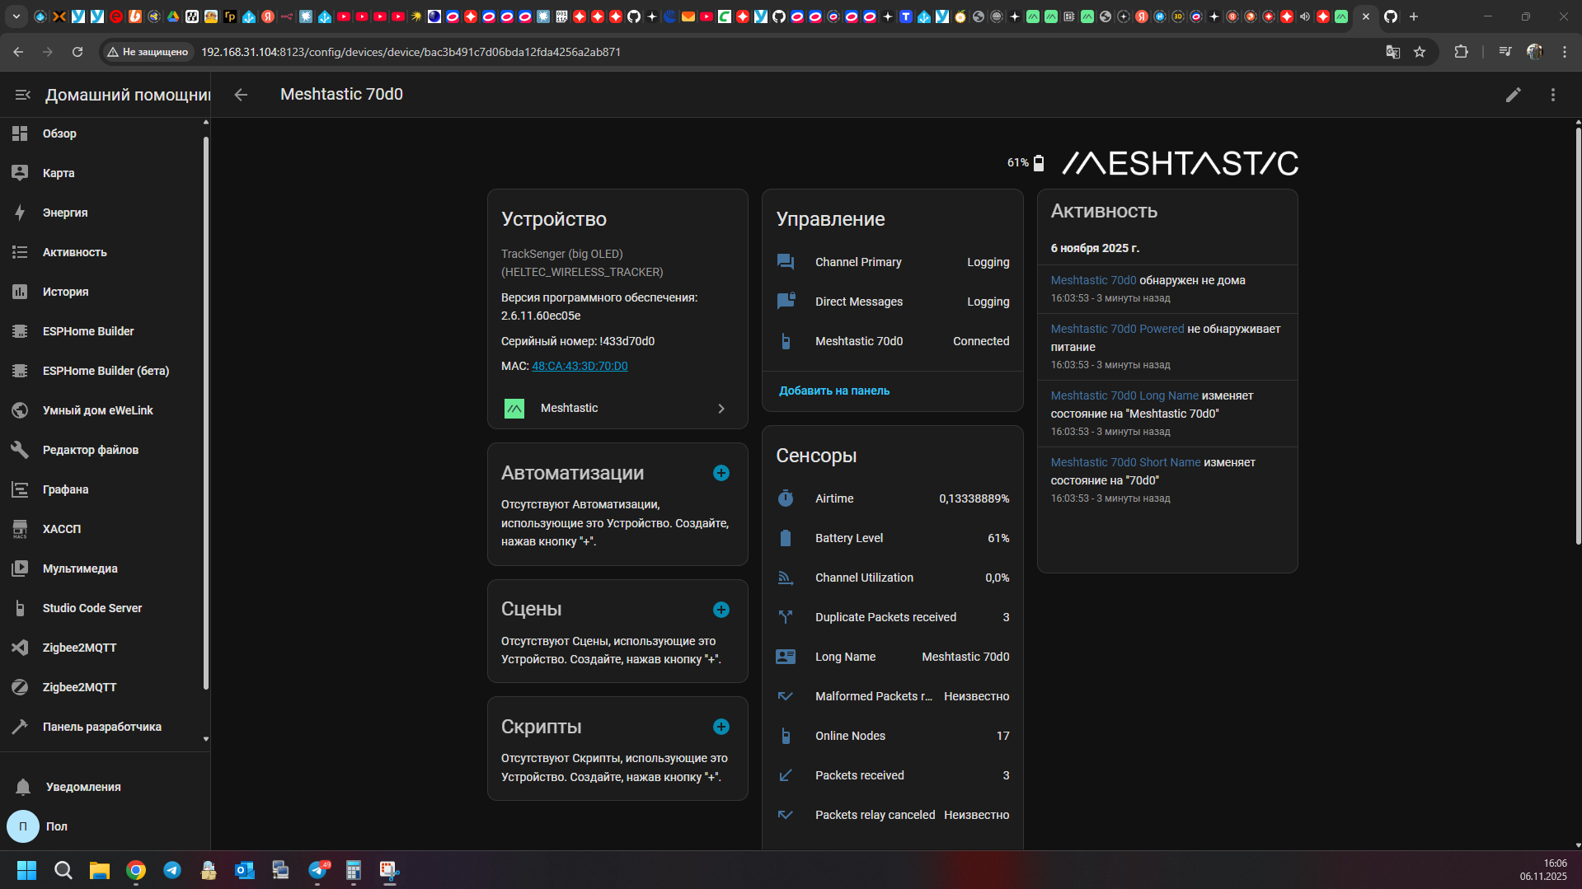Add a new script with plus icon
The height and width of the screenshot is (889, 1582).
point(721,727)
